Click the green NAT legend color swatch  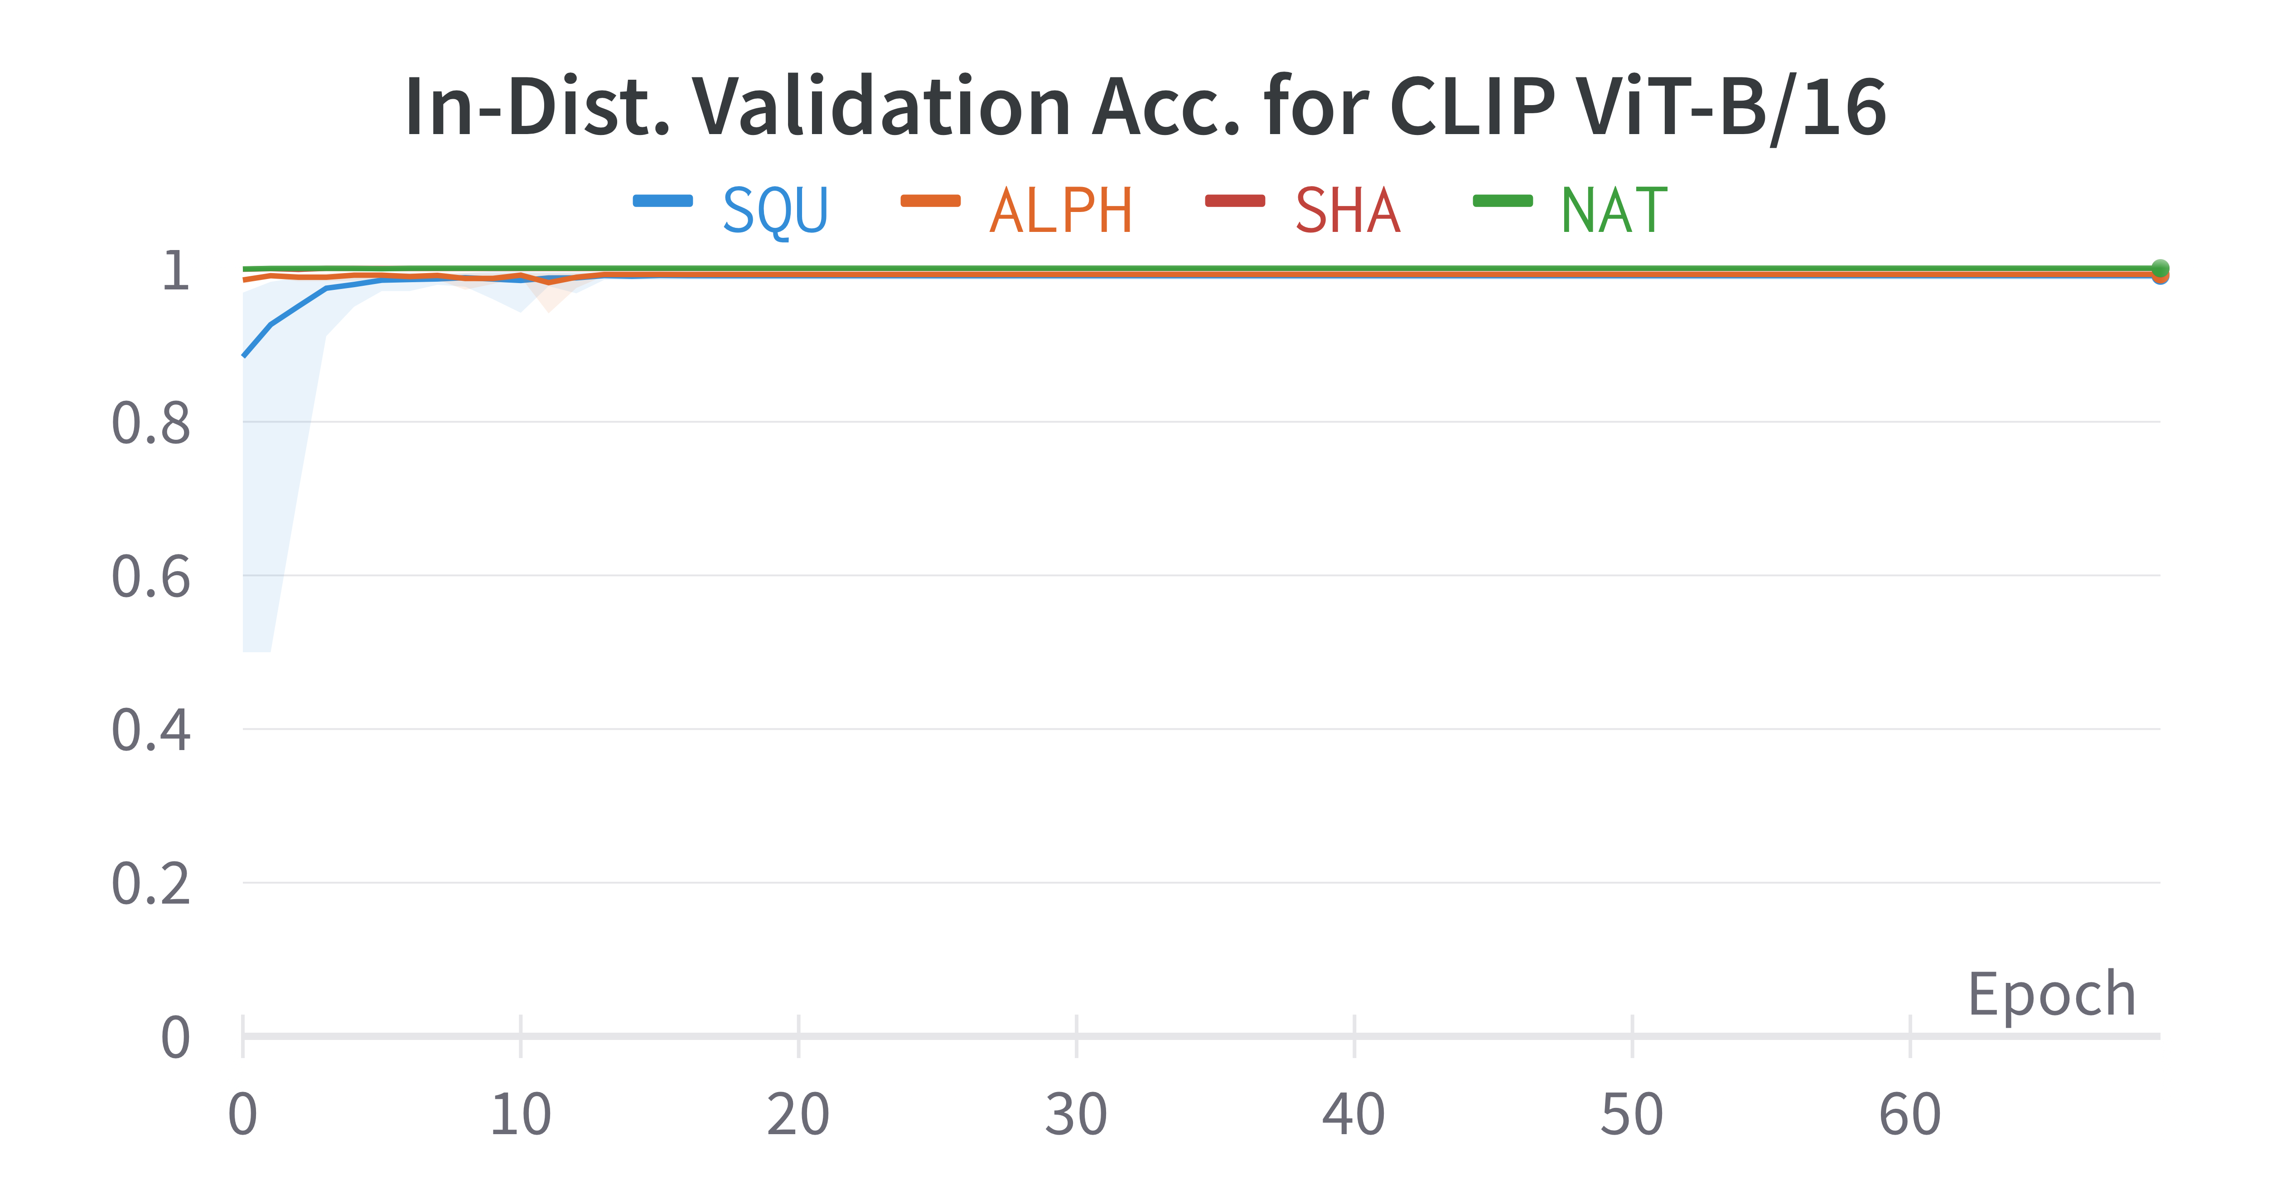1502,201
